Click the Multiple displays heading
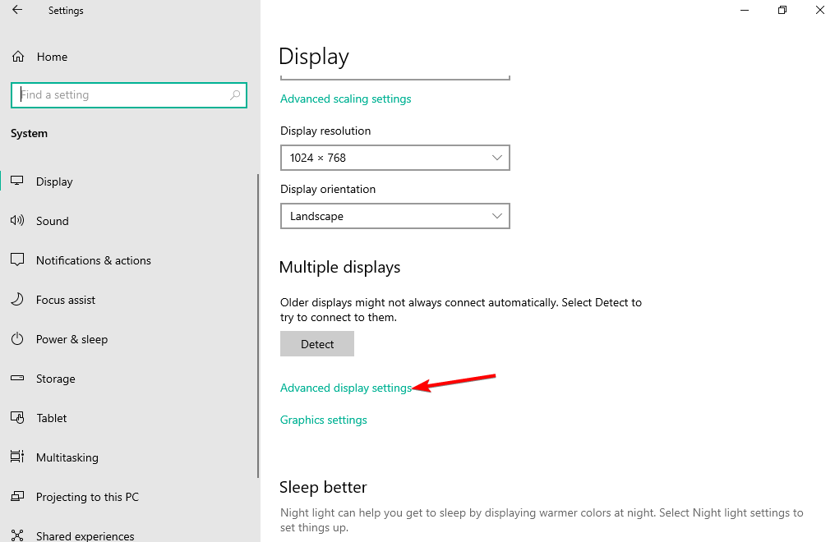The image size is (835, 542). tap(339, 267)
